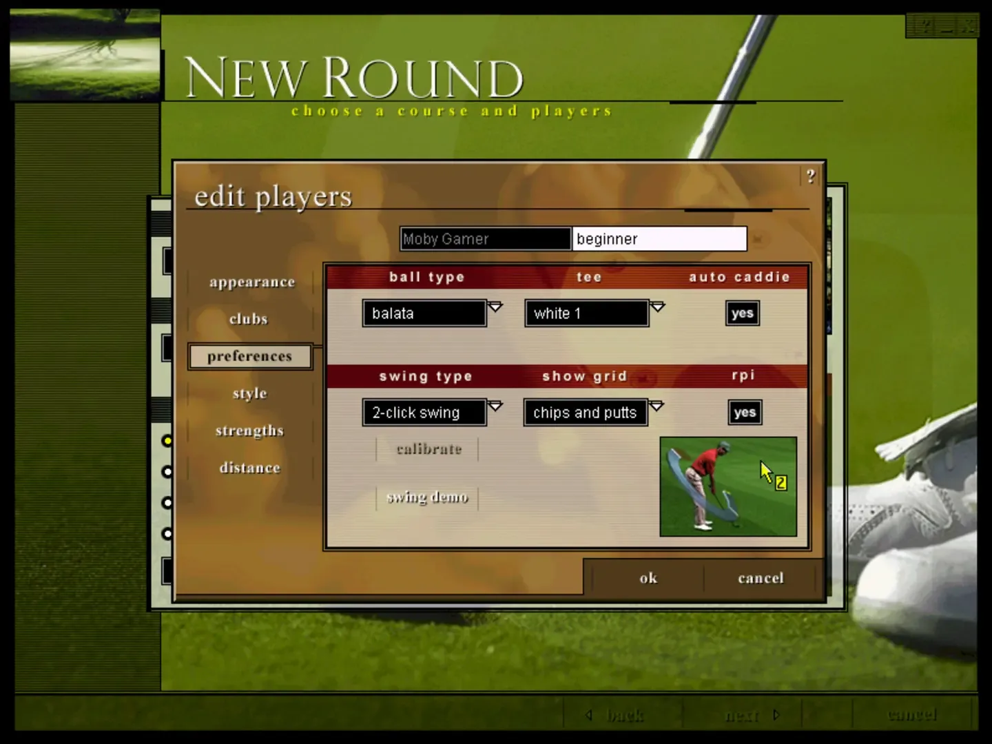Toggle the auto caddie yes button
The width and height of the screenshot is (992, 744).
click(742, 313)
